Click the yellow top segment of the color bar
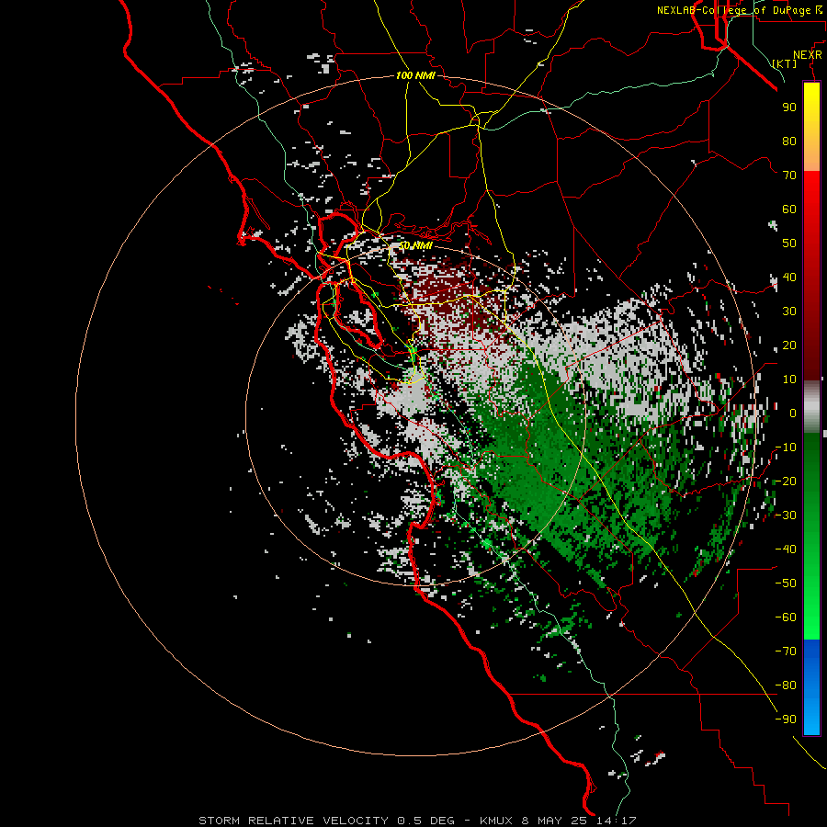 tap(811, 127)
